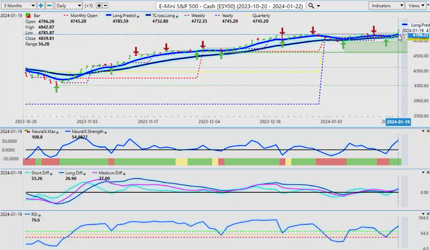Click the 2023-12-04 date axis label
430x250 pixels.
209,122
